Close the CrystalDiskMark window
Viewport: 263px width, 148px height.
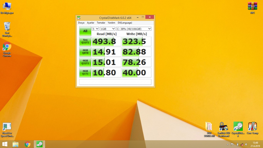tap(150, 17)
